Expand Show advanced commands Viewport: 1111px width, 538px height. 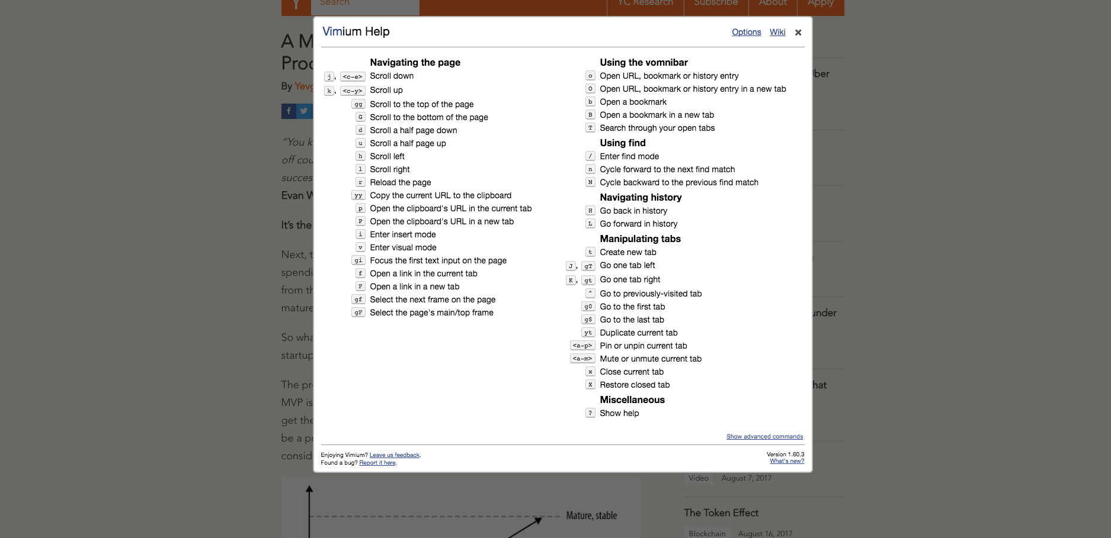(x=764, y=437)
